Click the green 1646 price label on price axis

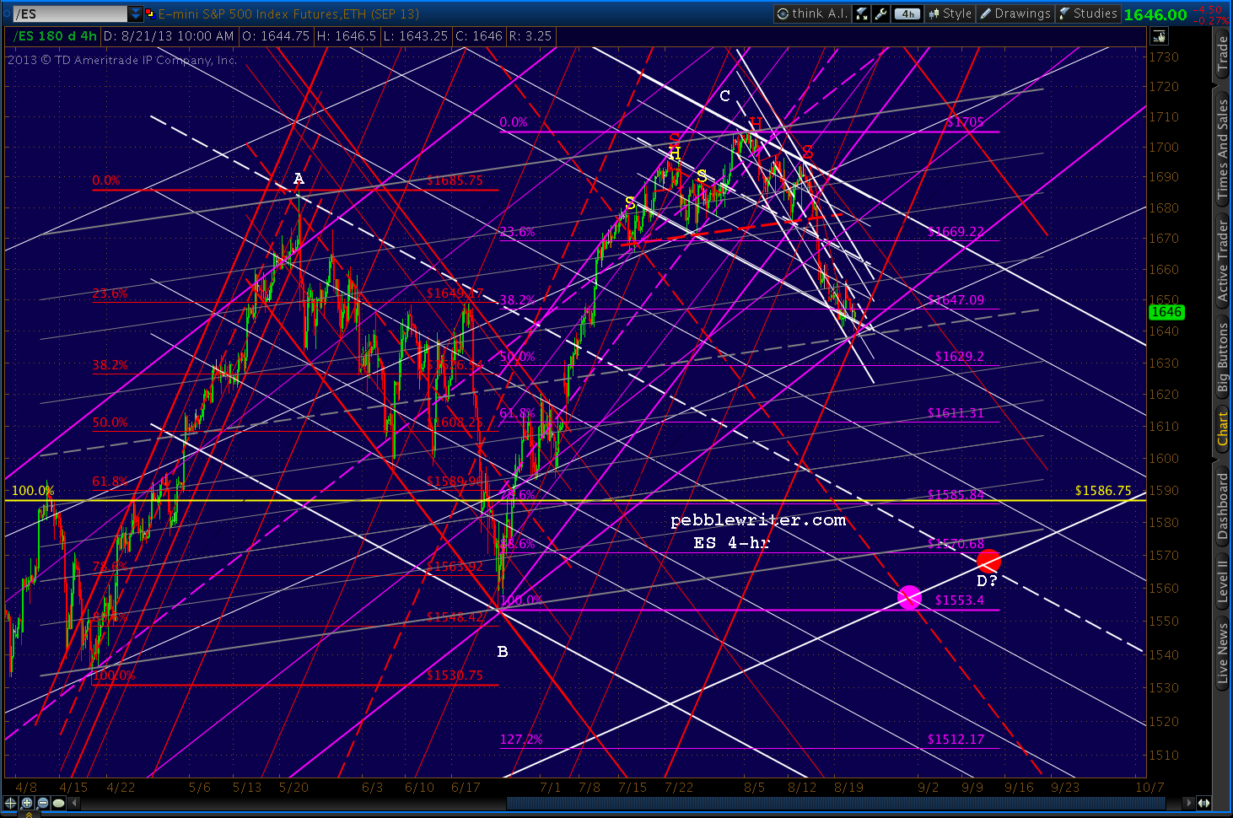pos(1166,312)
